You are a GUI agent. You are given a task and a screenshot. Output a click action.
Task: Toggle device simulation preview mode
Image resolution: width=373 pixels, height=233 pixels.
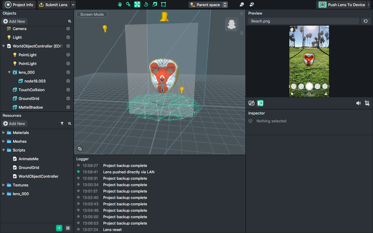260,103
